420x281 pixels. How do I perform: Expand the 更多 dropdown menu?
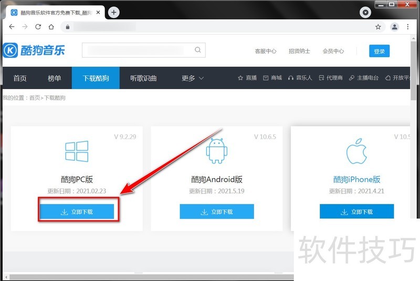[x=193, y=78]
